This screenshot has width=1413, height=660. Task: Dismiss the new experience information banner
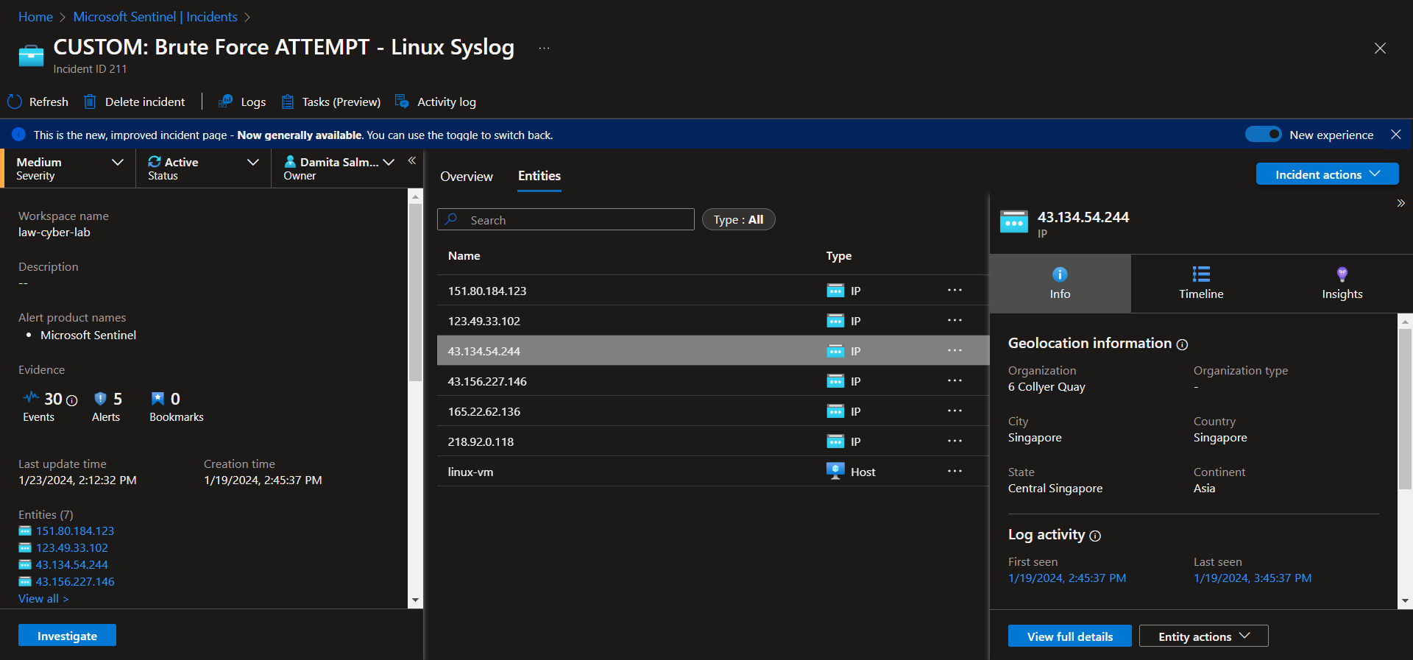1395,135
